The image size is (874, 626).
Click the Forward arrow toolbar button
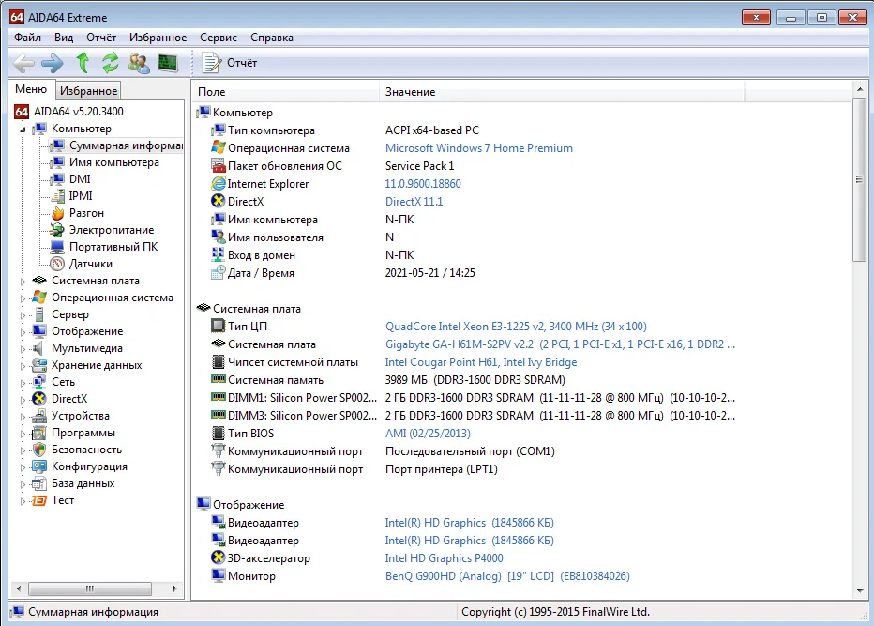(53, 63)
